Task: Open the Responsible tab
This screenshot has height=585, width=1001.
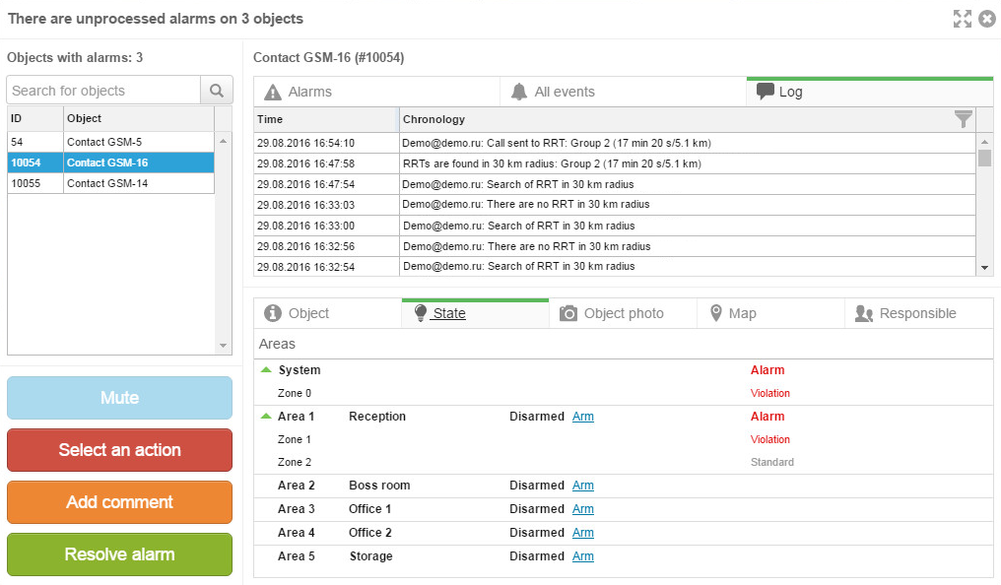Action: pyautogui.click(x=919, y=313)
